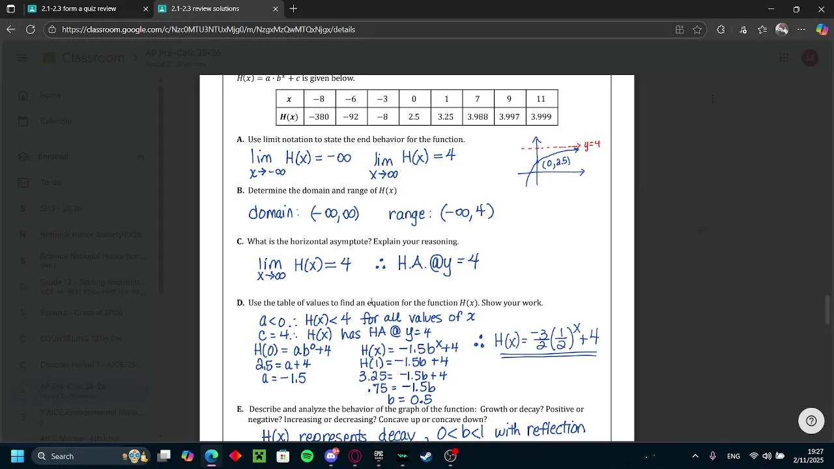Screen dimensions: 834x469
Task: Click question E "Describe and analyze the behavior"
Action: tap(416, 414)
